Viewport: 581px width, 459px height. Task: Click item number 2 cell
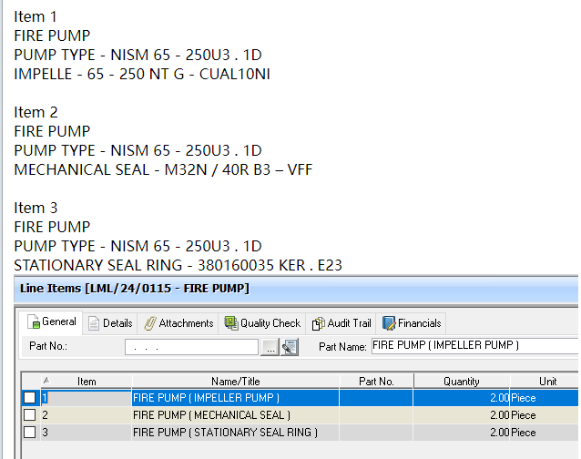(x=86, y=415)
